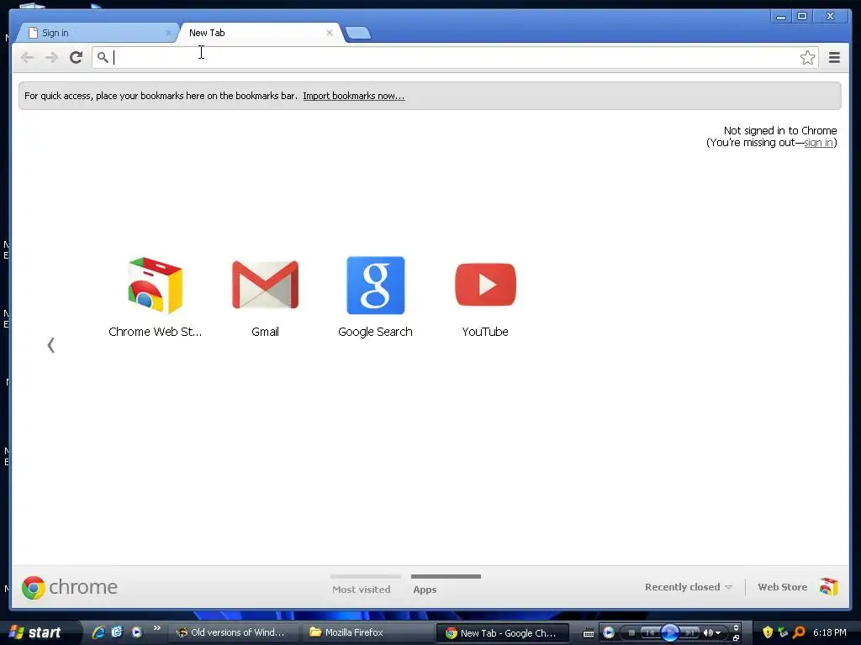This screenshot has width=861, height=645.
Task: Open the Mozilla Firefox folder taskbar item
Action: [x=367, y=632]
